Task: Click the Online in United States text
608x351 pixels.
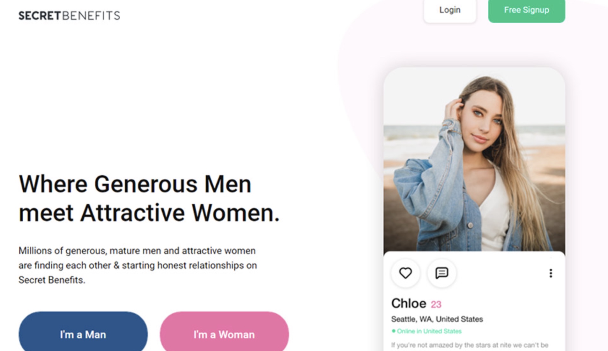Action: coord(429,331)
